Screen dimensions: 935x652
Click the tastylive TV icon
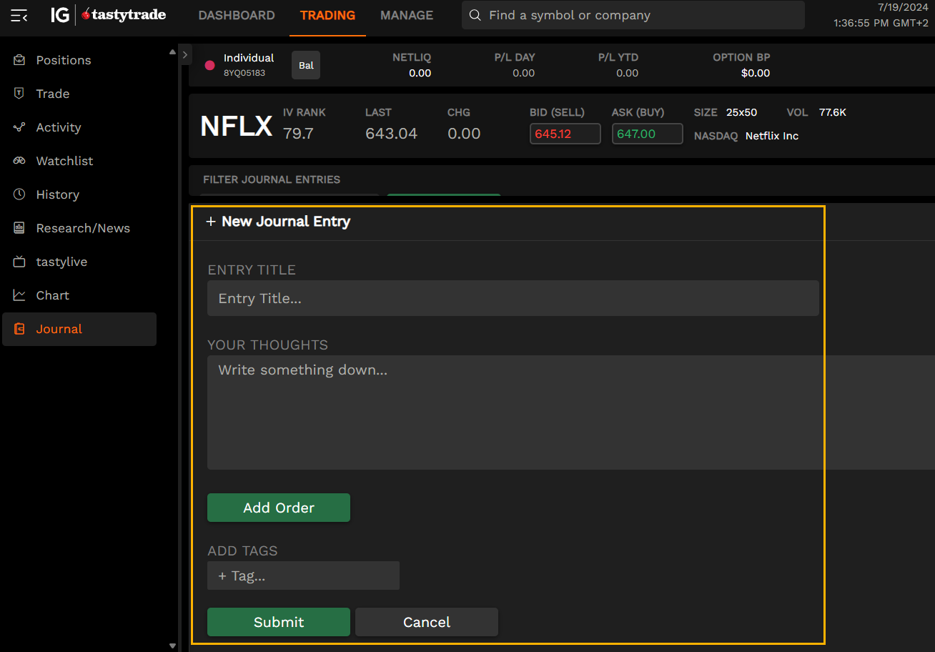(19, 262)
